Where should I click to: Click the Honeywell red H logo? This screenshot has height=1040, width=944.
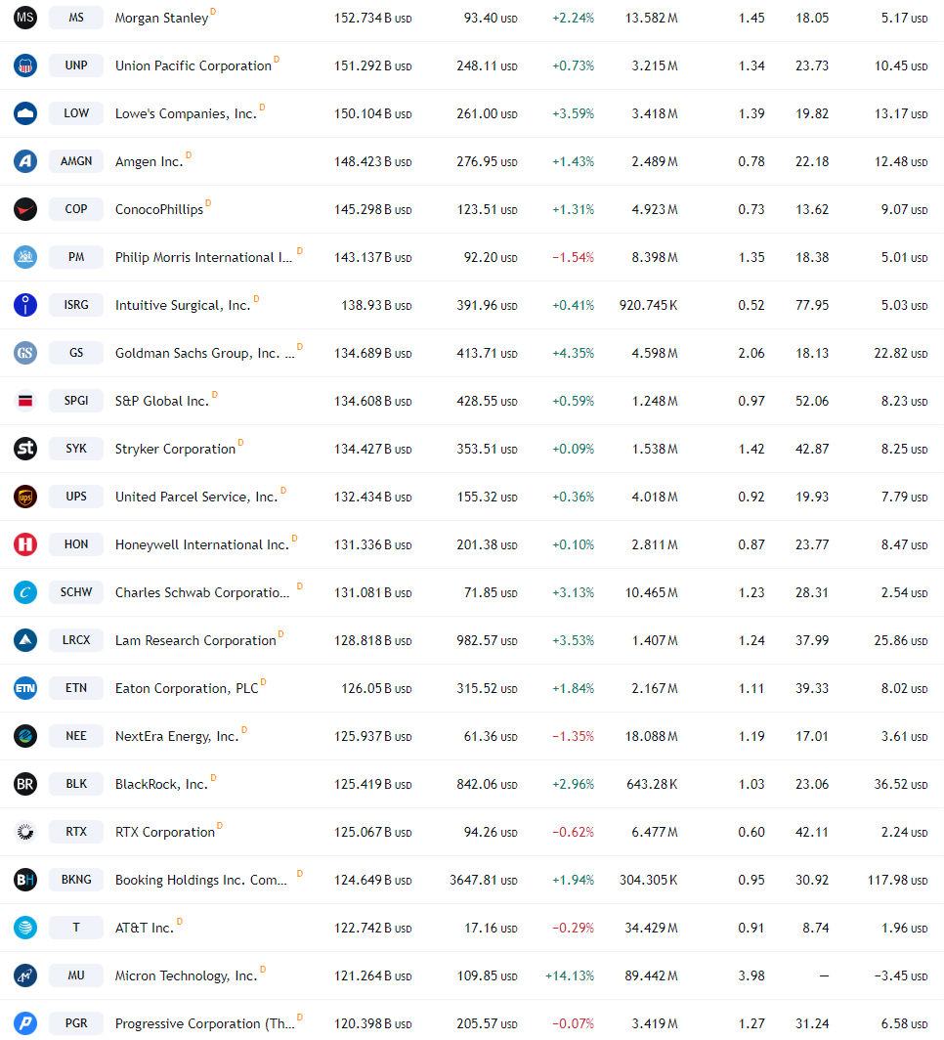click(x=25, y=544)
